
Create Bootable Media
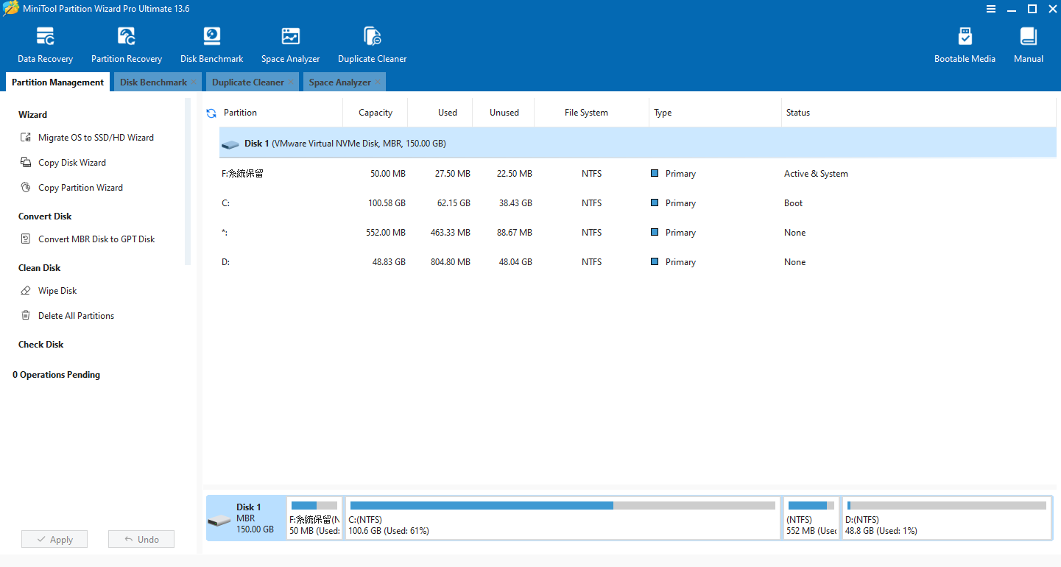965,46
